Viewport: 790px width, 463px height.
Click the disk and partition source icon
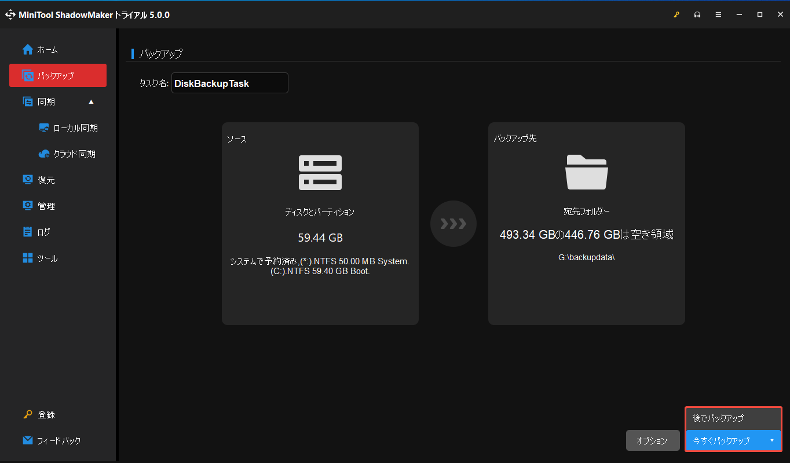pyautogui.click(x=320, y=173)
